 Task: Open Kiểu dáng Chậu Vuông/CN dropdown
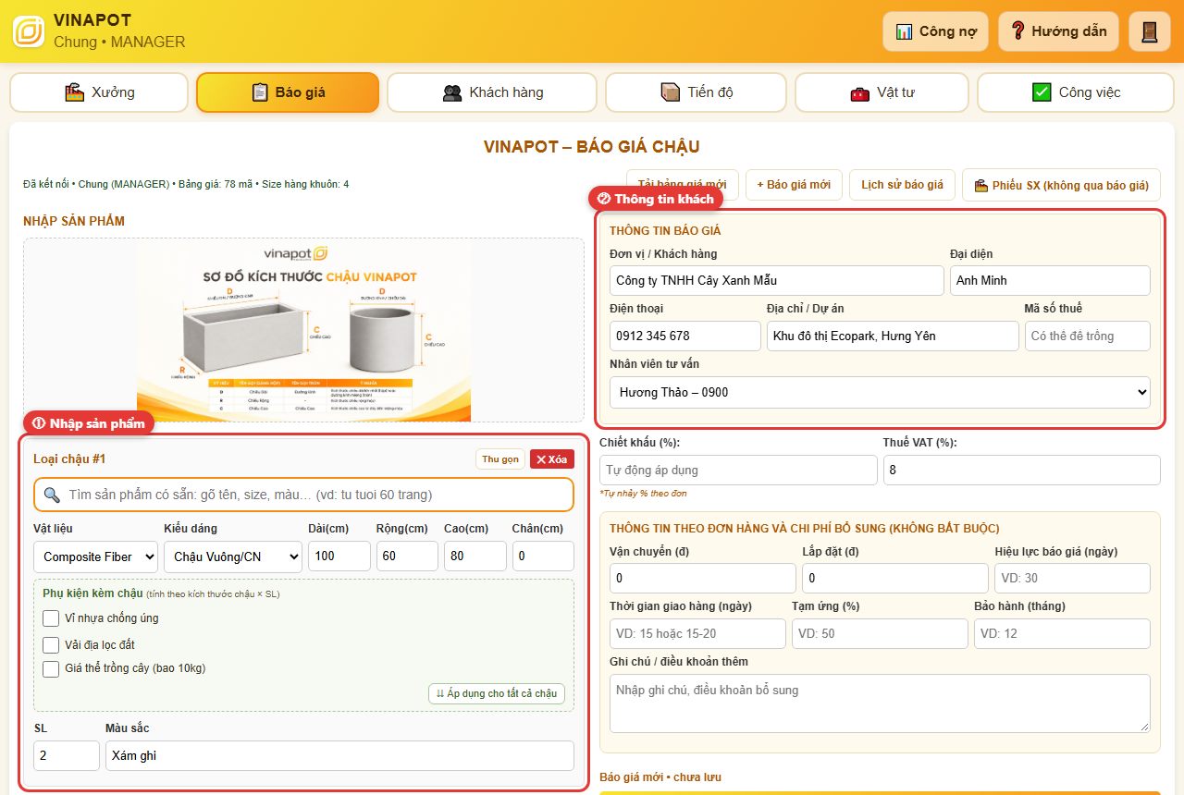[x=233, y=556]
